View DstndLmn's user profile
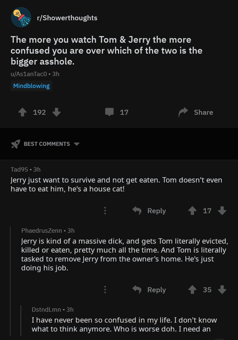The width and height of the screenshot is (238, 340). point(46,309)
